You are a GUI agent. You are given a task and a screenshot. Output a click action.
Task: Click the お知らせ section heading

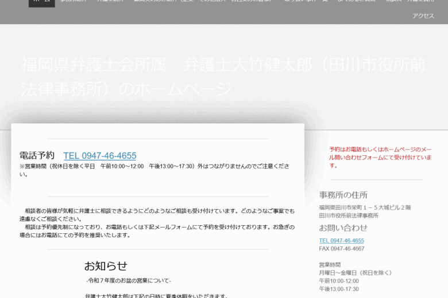tap(106, 266)
